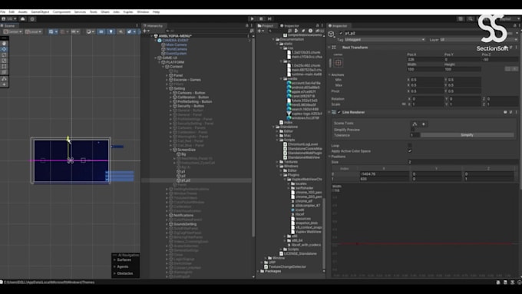Click the Edit Points icon in Scene Tools

point(415,124)
